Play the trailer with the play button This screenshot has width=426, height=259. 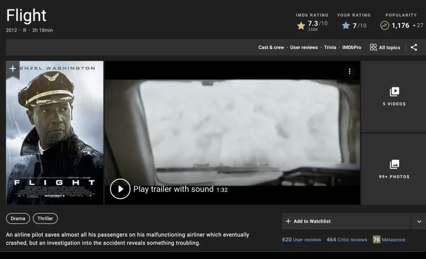120,189
